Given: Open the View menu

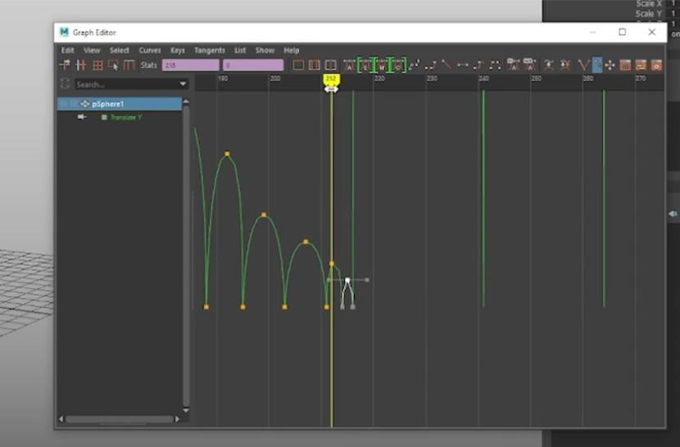Looking at the screenshot, I should 92,50.
